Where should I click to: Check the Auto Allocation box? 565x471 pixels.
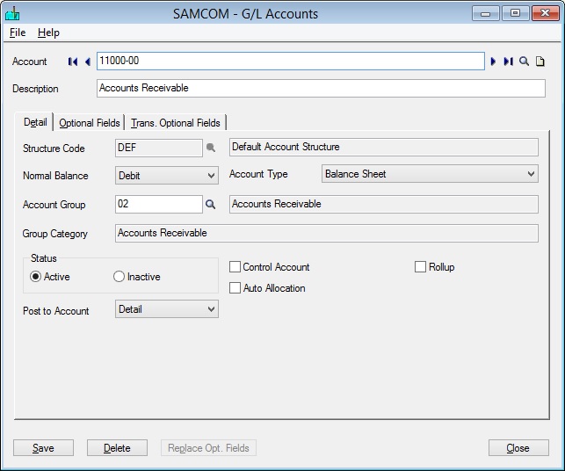(x=235, y=288)
